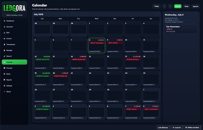
Task: Select the What If pencil icon
Action: pos(4,56)
